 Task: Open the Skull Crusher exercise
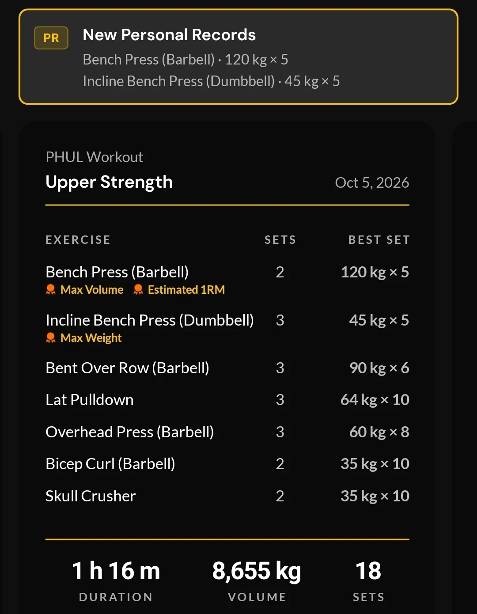(227, 496)
